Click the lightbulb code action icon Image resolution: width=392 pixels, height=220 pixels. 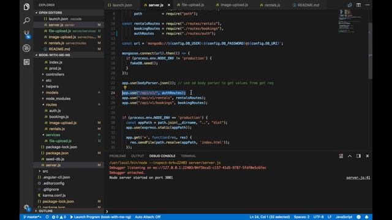point(125,87)
